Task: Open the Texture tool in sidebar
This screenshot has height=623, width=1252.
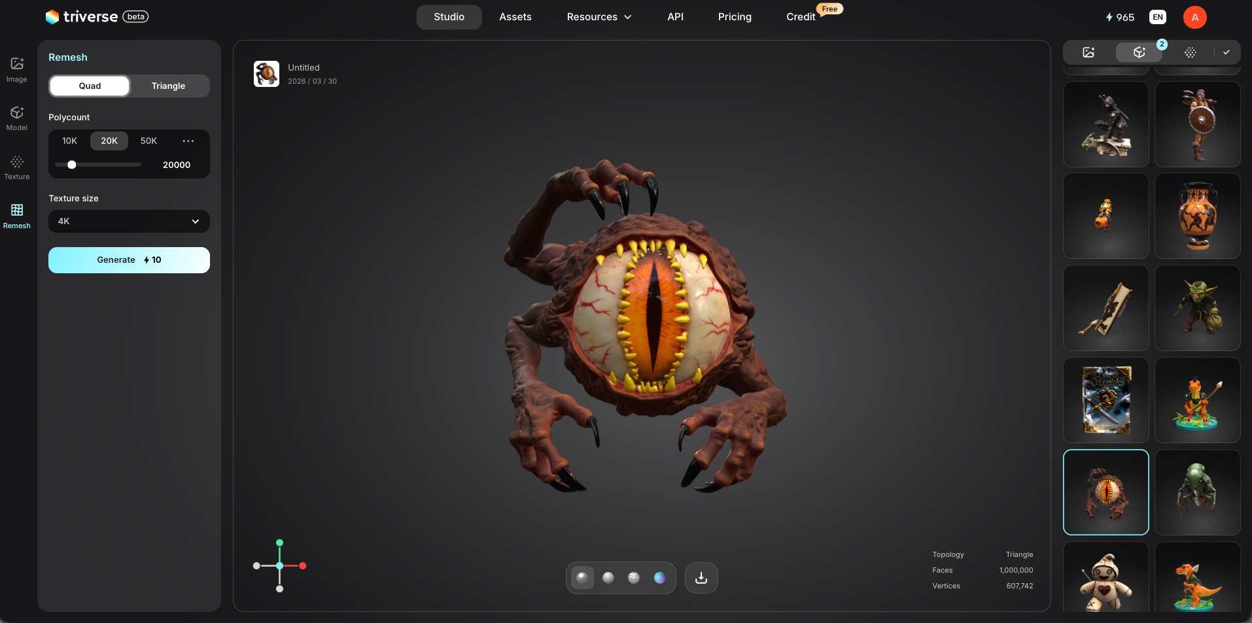Action: pyautogui.click(x=17, y=167)
